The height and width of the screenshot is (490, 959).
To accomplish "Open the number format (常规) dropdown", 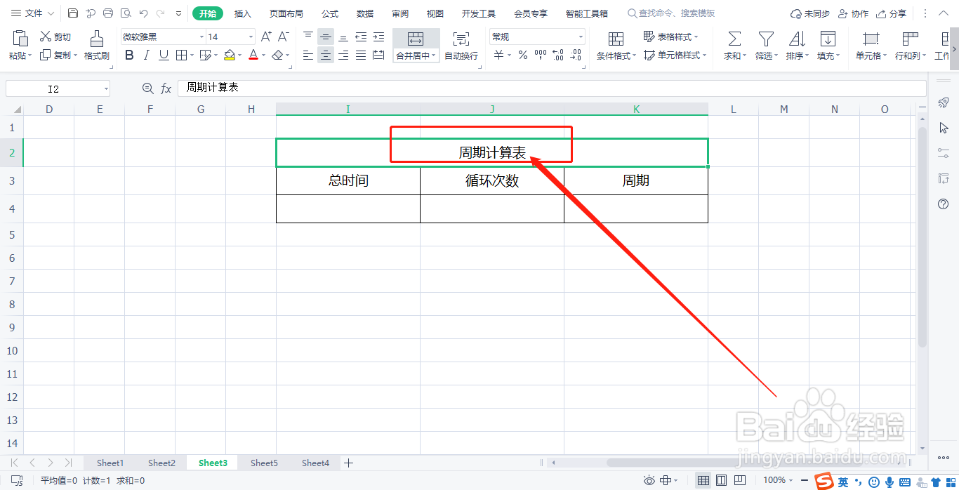I will point(580,37).
